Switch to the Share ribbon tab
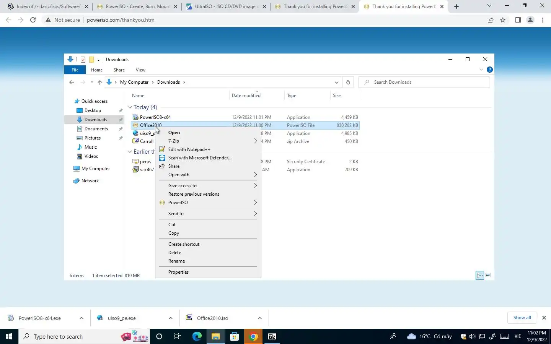This screenshot has width=551, height=344. pos(119,70)
